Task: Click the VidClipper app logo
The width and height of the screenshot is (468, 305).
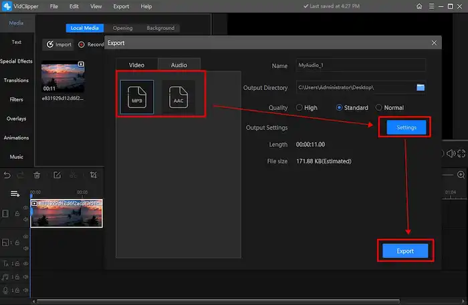Action: click(x=7, y=6)
